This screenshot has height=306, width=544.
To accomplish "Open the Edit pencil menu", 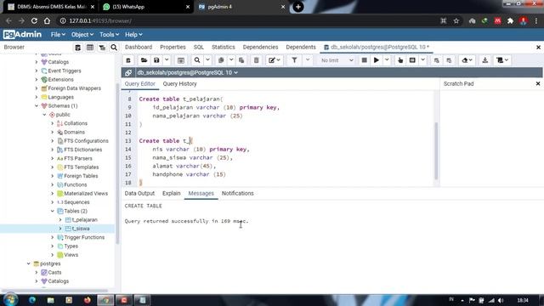I will pos(275,60).
